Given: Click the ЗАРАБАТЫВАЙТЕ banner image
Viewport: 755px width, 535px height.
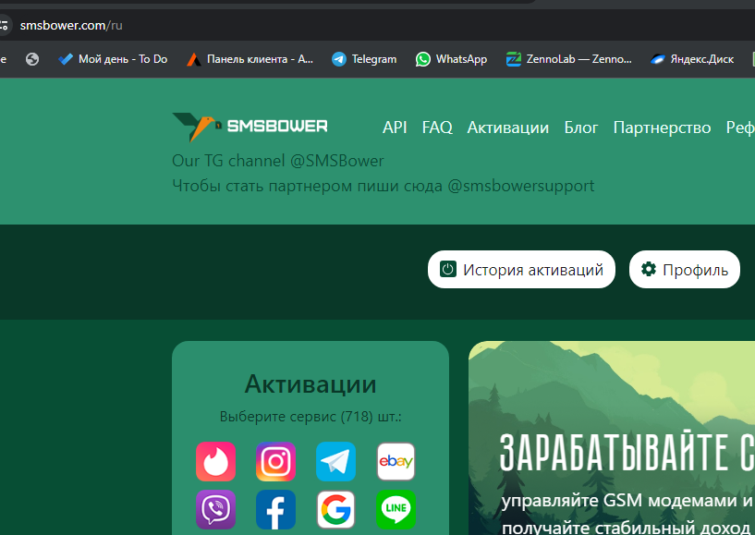Looking at the screenshot, I should pos(612,438).
